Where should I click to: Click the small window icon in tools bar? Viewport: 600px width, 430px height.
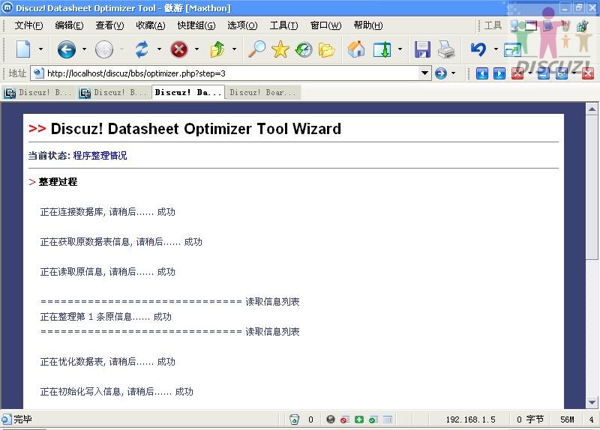tap(531, 25)
